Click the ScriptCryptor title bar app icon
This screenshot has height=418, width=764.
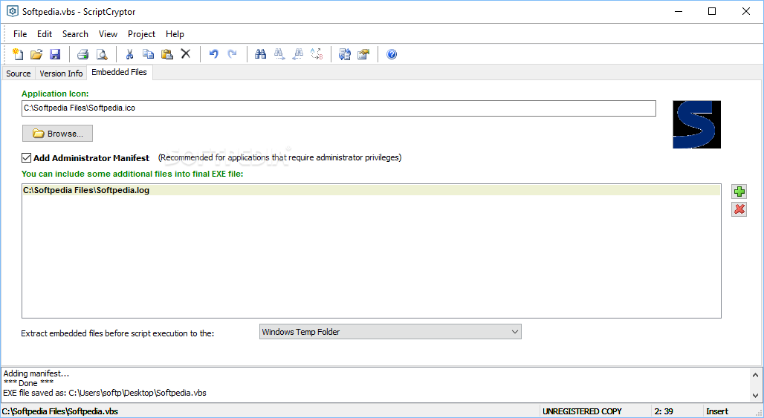(x=12, y=11)
